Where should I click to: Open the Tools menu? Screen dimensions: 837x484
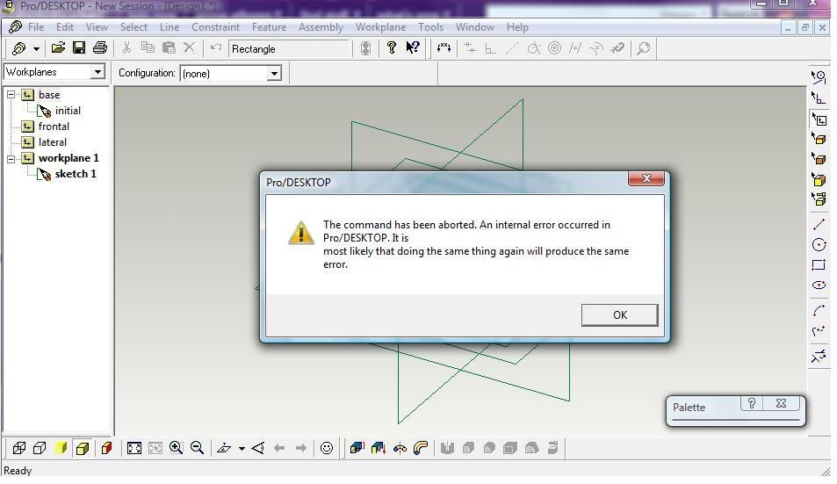(430, 27)
